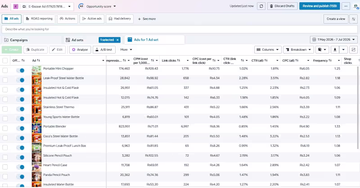The image size is (360, 188).
Task: Click the Duplicate button
Action: [x=35, y=50]
